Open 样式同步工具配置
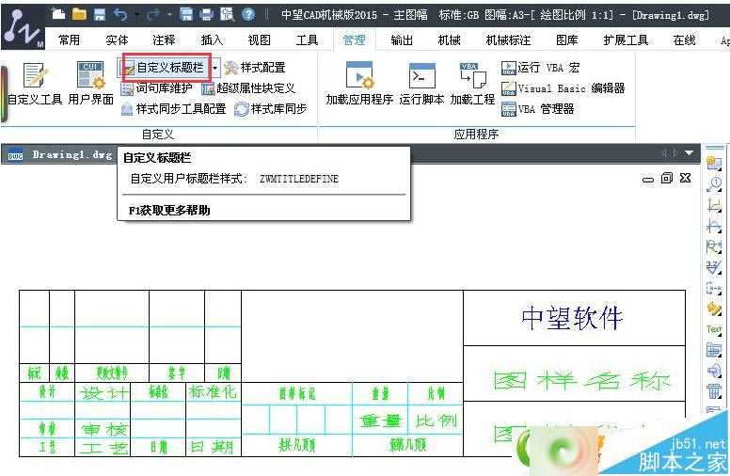The width and height of the screenshot is (730, 476). (173, 109)
